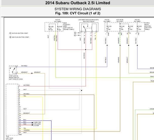Select 'BLU' at TCM pin 17
This screenshot has height=140, width=154.
[x=25, y=122]
